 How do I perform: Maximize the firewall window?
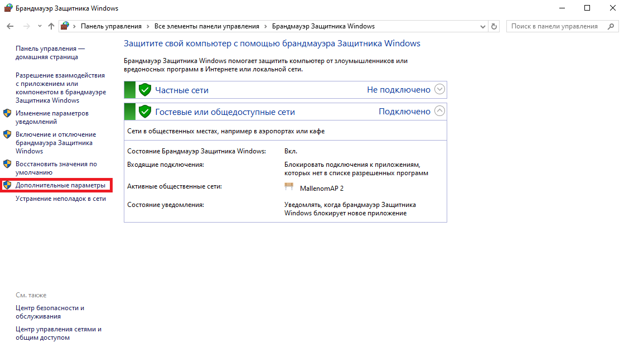click(587, 8)
